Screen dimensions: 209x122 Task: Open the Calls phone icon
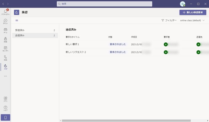(5, 58)
